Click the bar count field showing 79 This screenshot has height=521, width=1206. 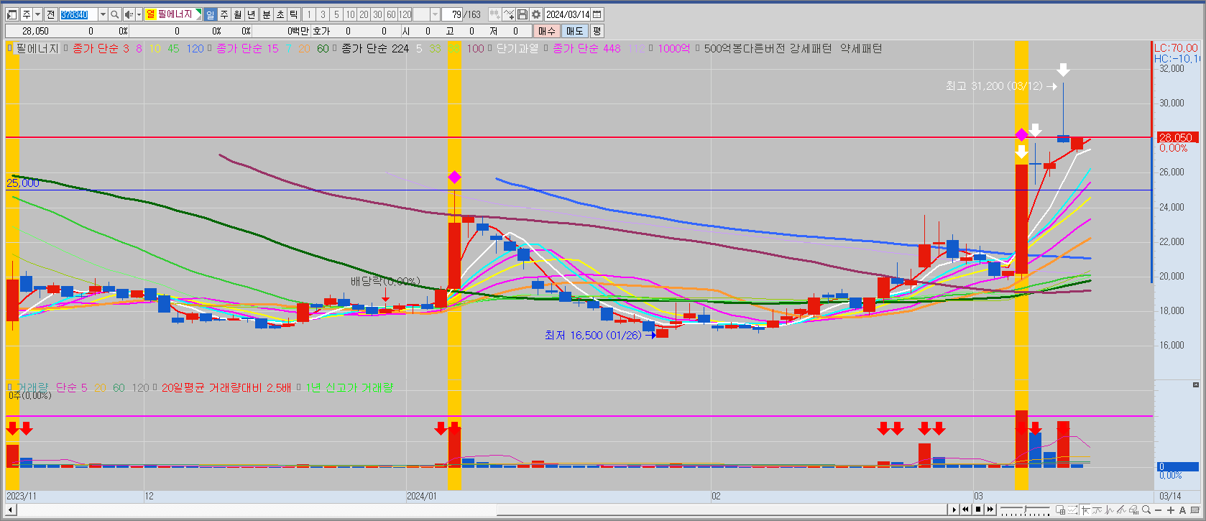tap(451, 14)
